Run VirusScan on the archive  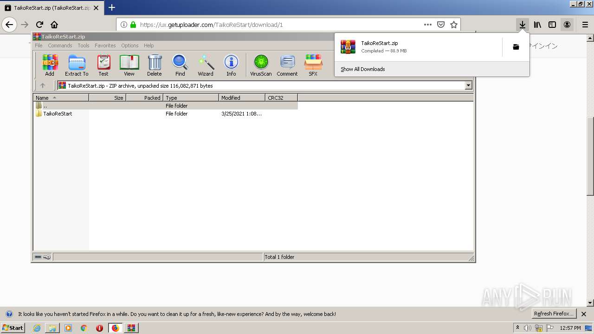[261, 65]
